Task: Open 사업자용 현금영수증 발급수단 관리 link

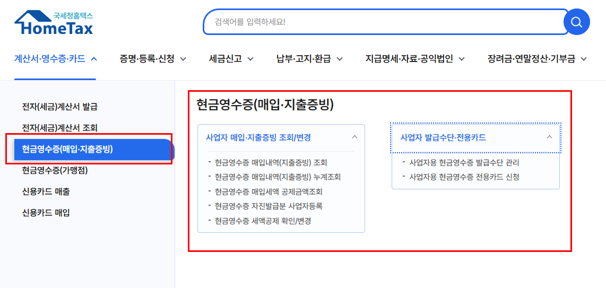Action: pyautogui.click(x=464, y=162)
